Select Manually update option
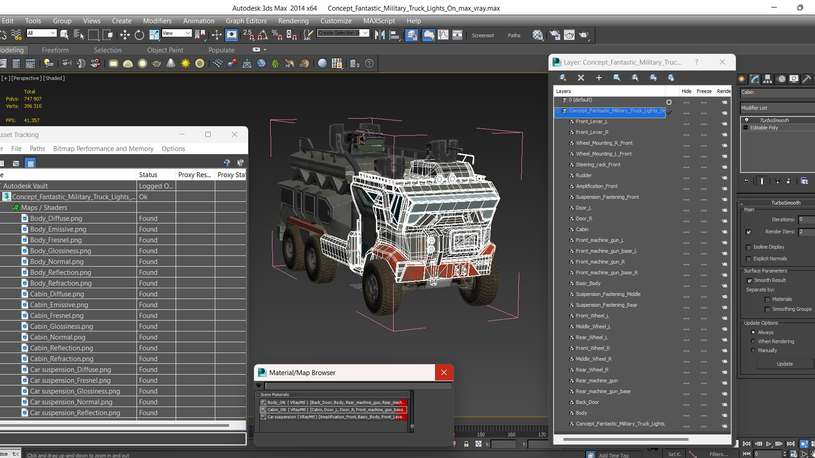Screen dimensions: 815x458 click(753, 350)
